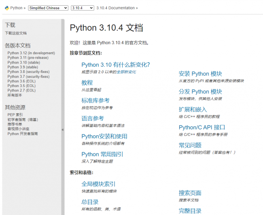
Task: Click the 索引和表格 section label
Action: (x=81, y=172)
